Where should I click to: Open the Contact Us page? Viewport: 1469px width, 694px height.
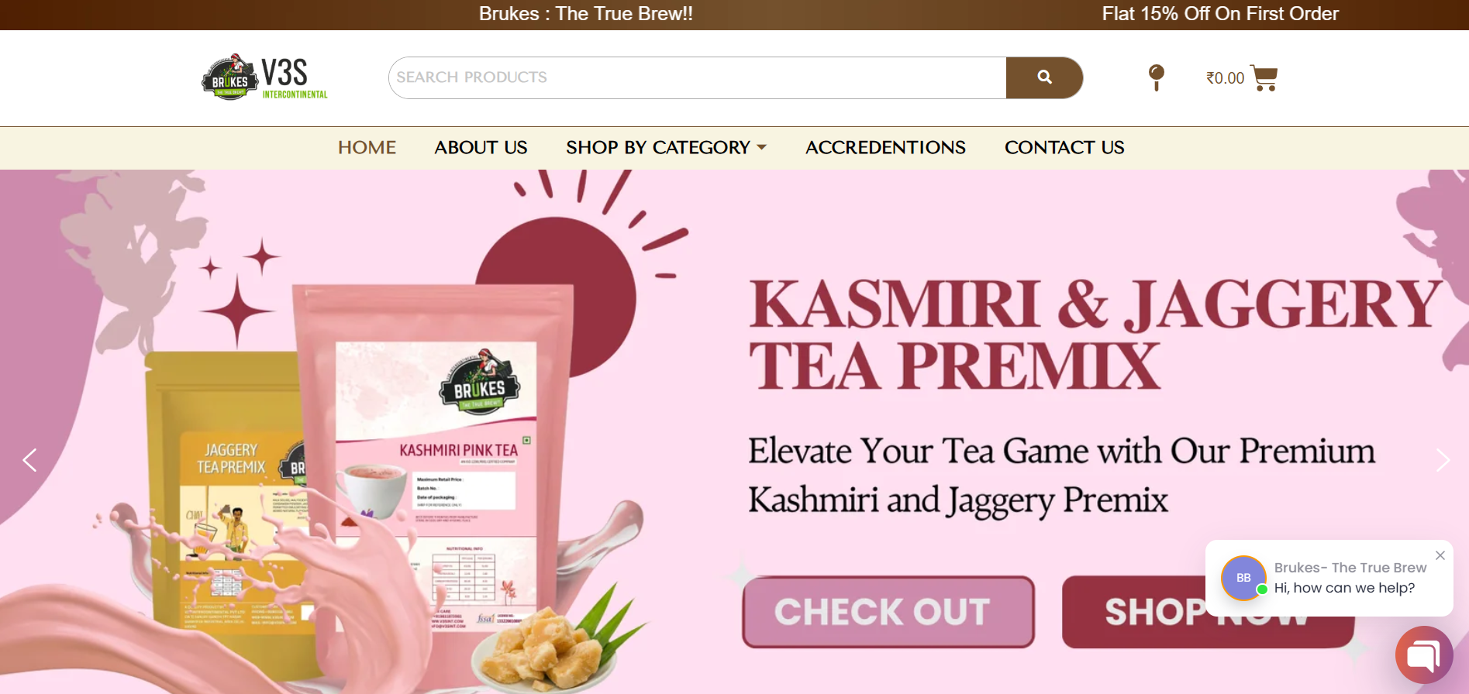pyautogui.click(x=1064, y=147)
